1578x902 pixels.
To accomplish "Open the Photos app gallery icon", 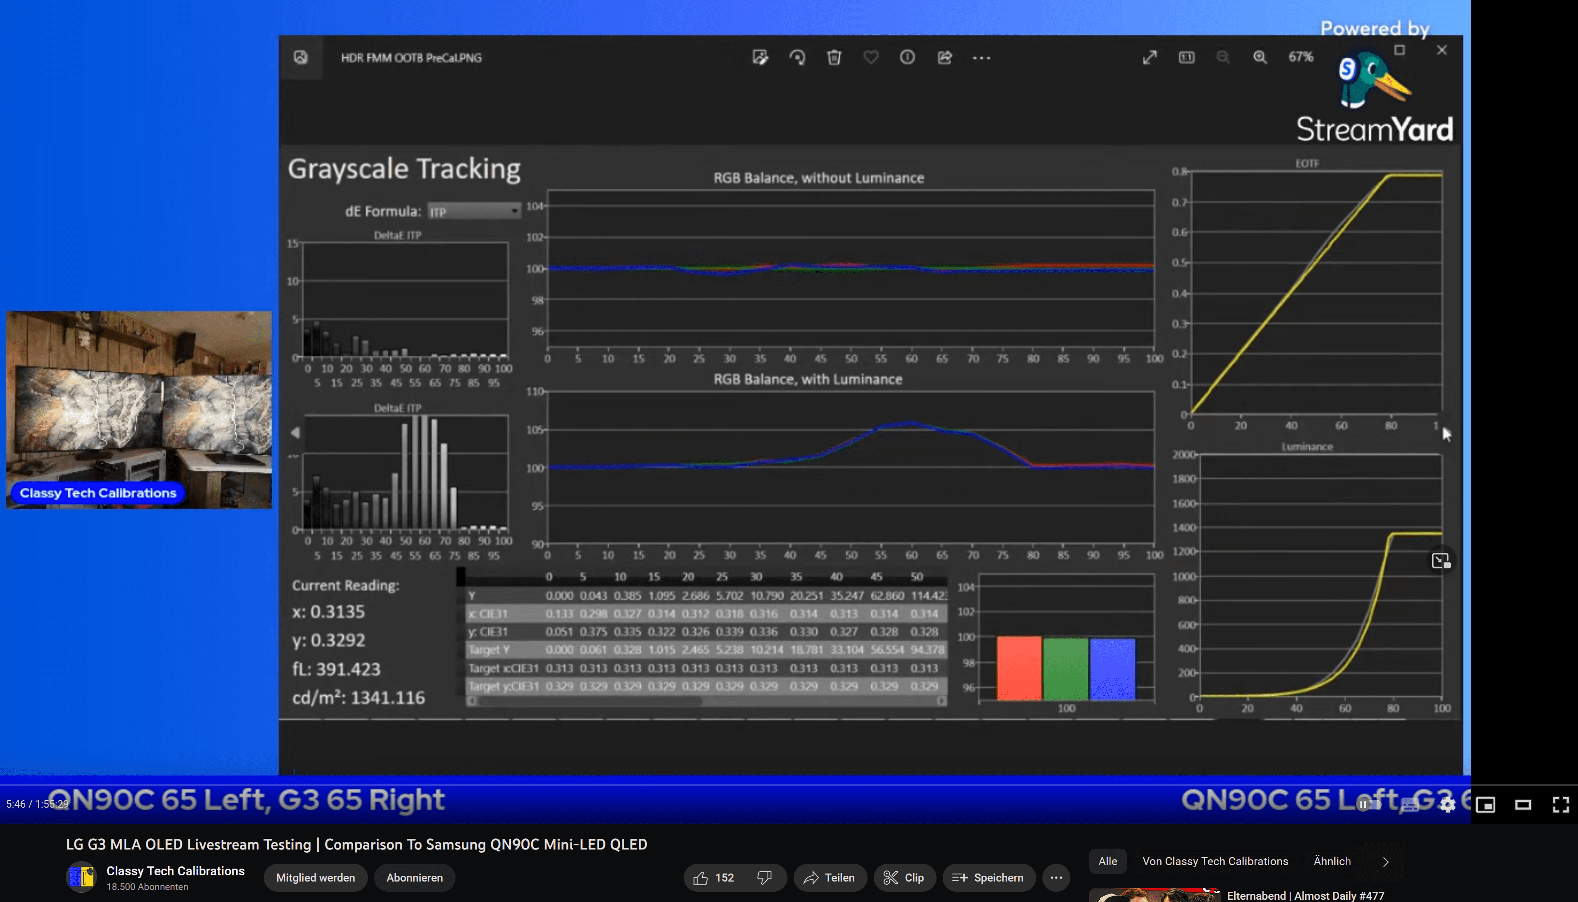I will click(300, 58).
